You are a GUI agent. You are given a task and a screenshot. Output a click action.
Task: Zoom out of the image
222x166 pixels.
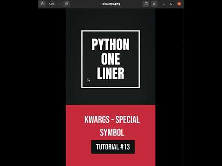tap(43, 4)
